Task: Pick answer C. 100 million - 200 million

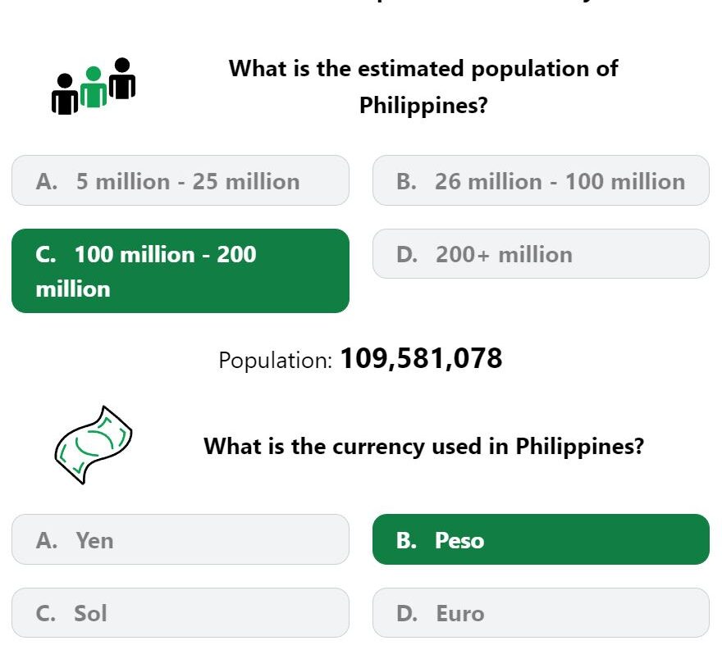Action: 180,271
